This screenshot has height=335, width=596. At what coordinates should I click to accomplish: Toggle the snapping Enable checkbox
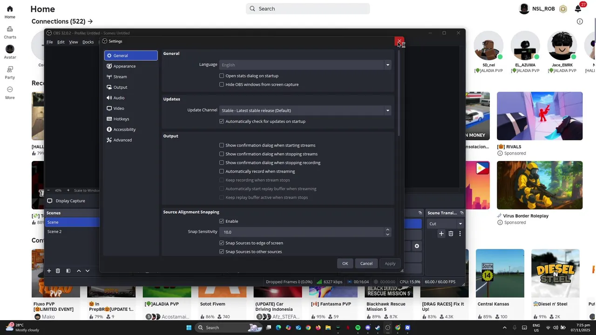(x=222, y=221)
